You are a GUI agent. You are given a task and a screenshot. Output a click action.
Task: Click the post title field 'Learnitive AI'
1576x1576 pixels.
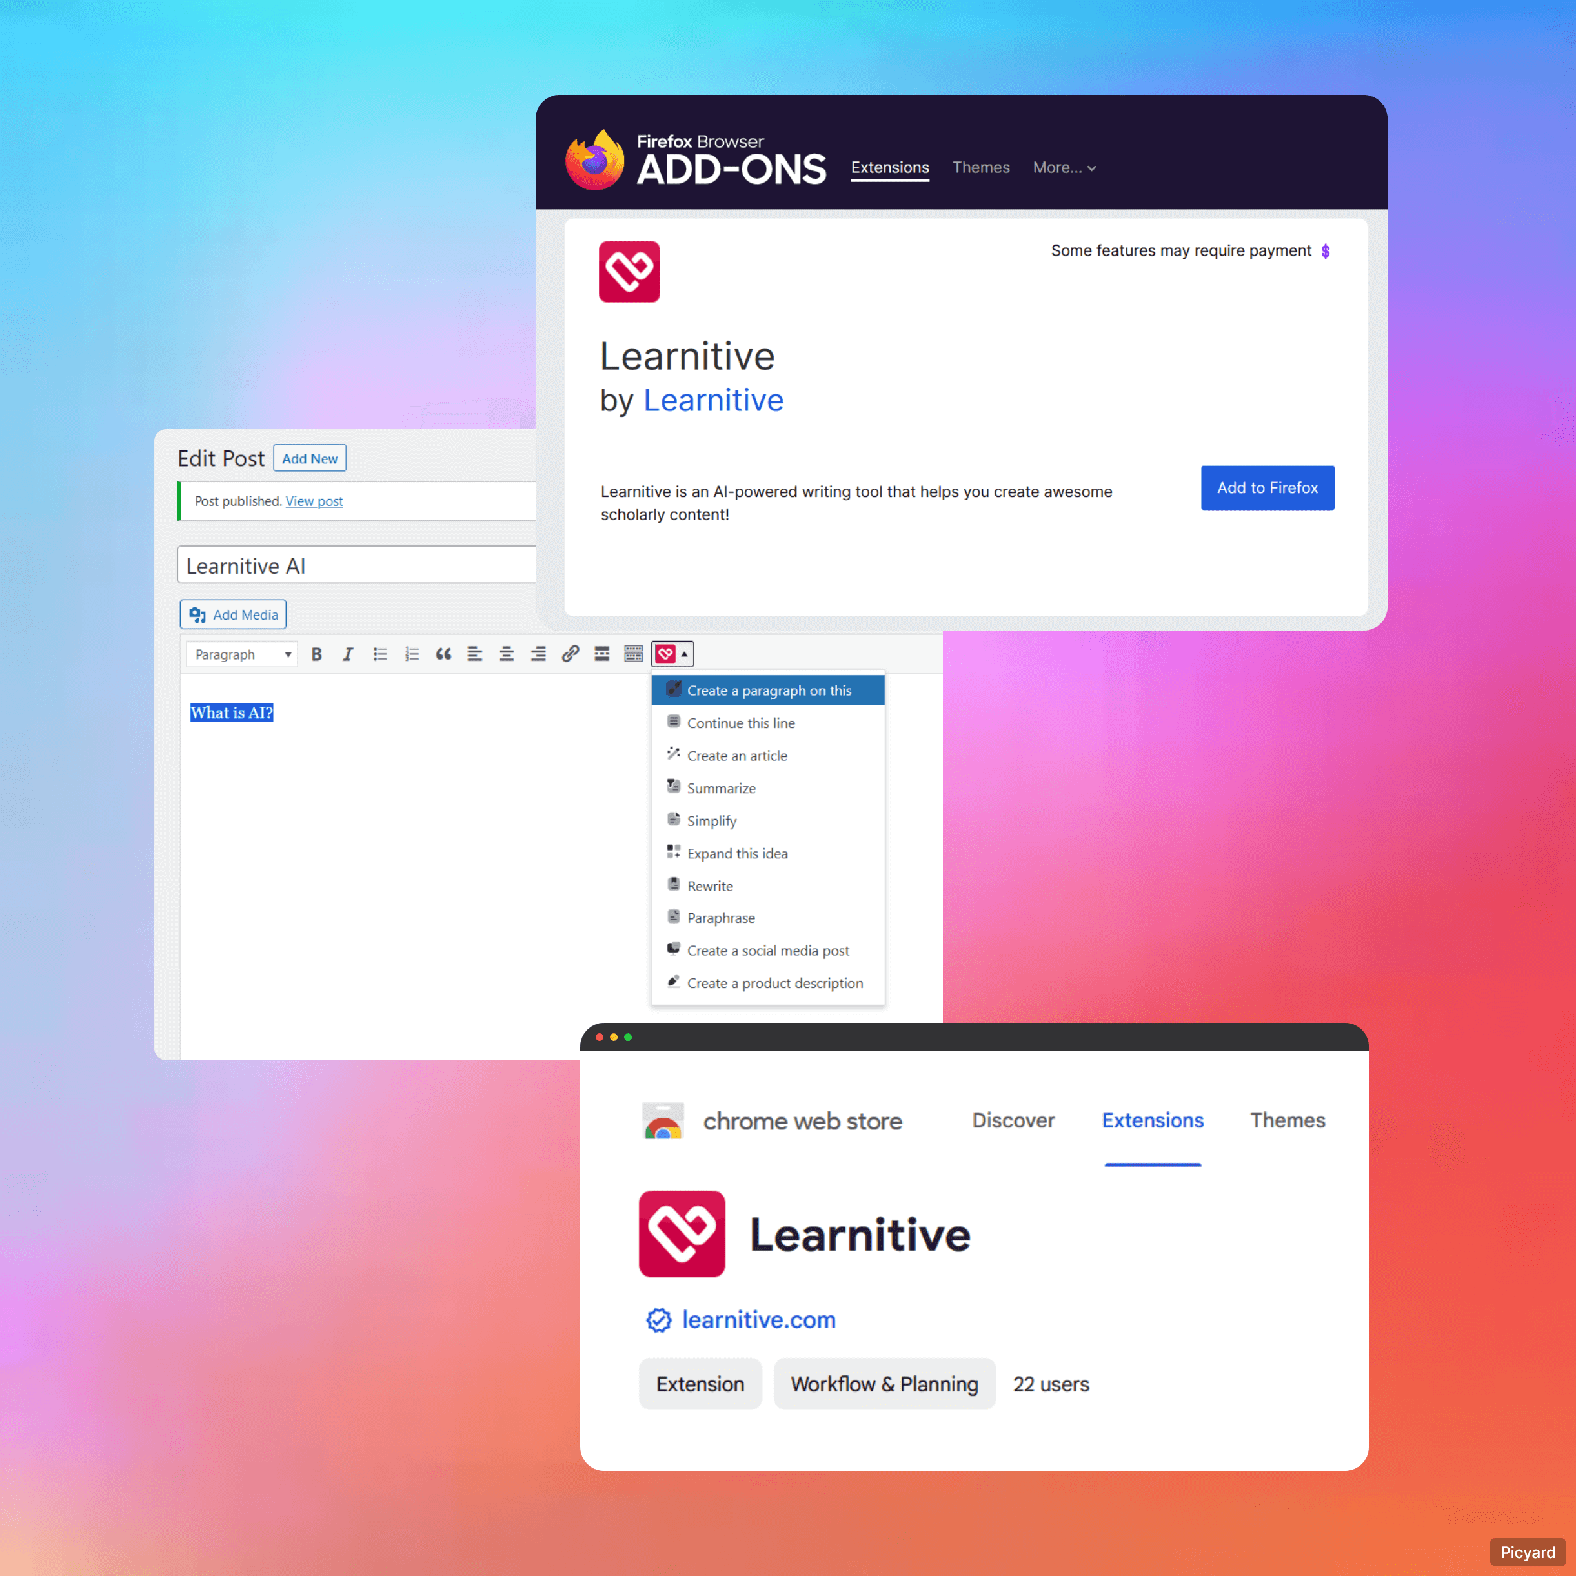point(356,565)
